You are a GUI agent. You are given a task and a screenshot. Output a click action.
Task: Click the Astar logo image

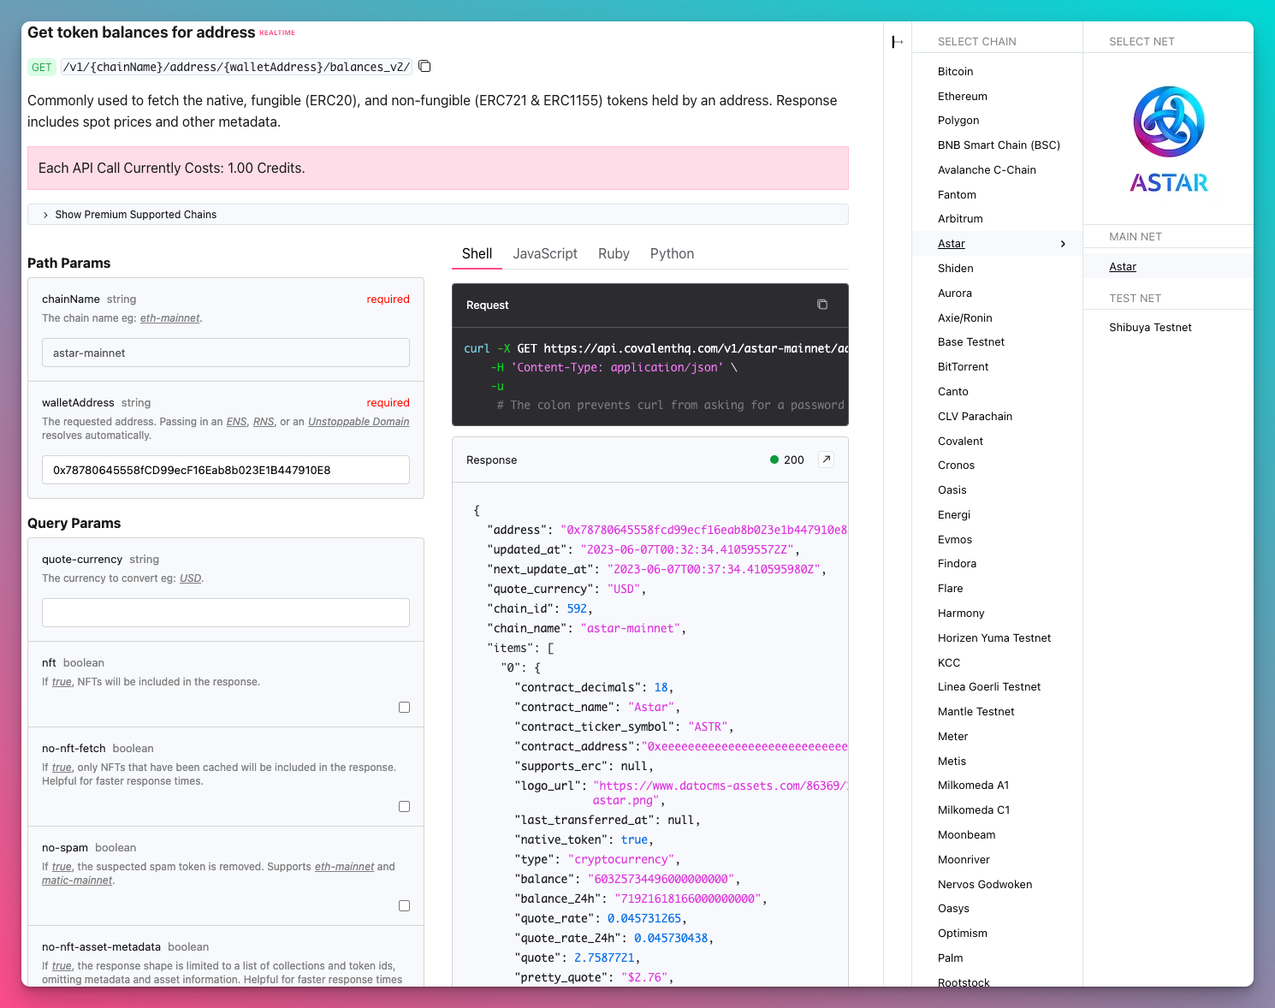click(1169, 139)
